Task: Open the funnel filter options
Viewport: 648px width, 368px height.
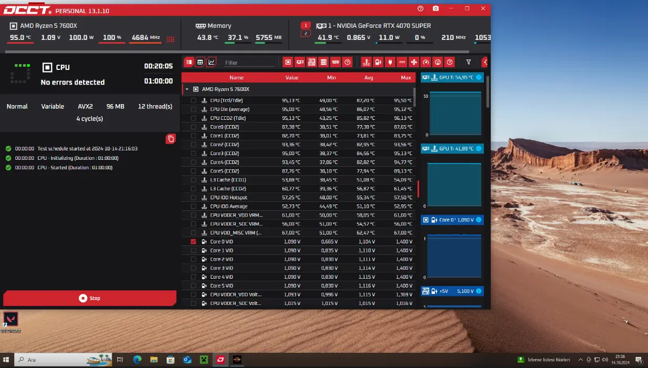Action: coord(469,62)
